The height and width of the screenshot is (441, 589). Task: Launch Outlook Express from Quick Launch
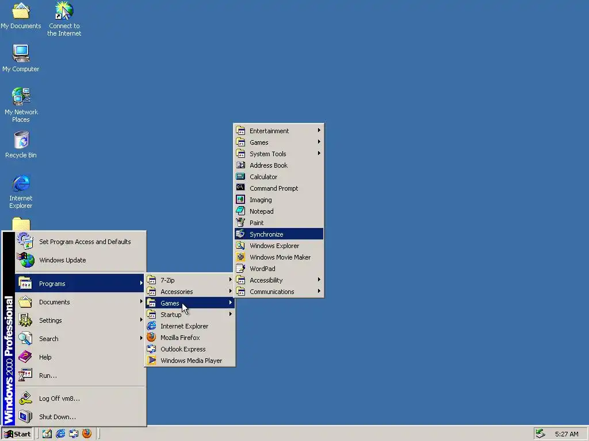tap(74, 434)
